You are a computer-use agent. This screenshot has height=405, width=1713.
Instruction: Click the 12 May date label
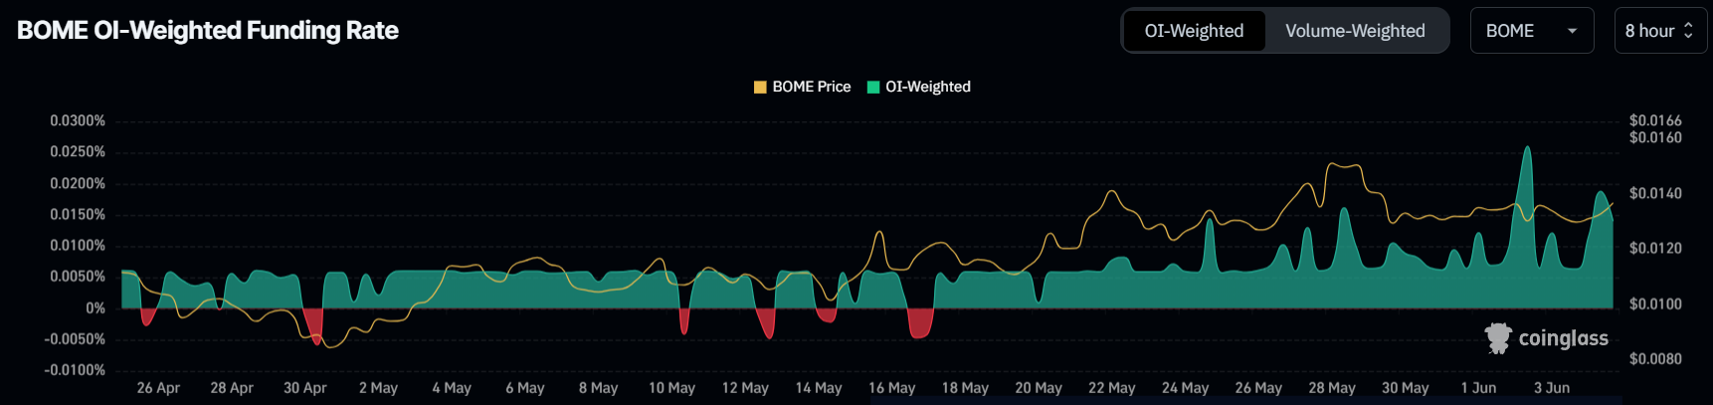tap(745, 388)
